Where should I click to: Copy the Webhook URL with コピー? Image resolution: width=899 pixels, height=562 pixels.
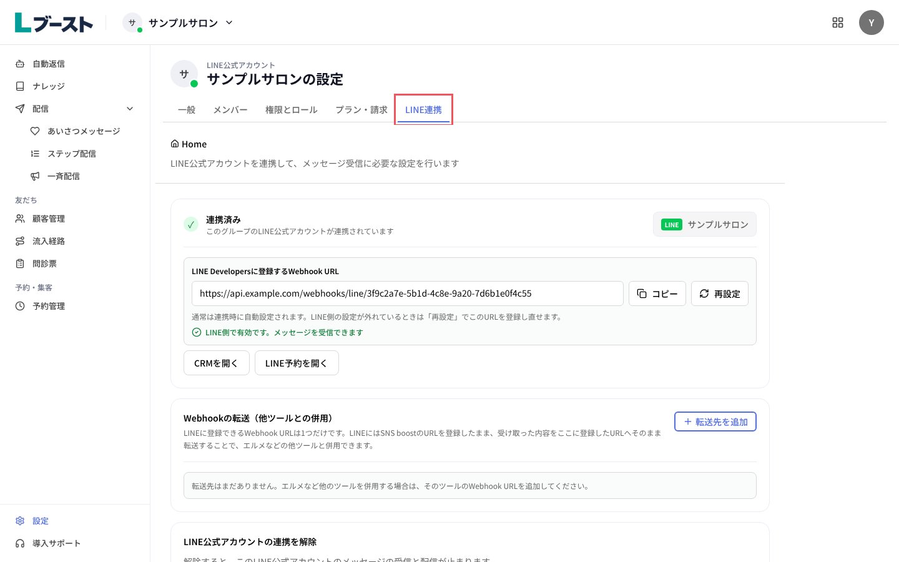[x=657, y=293]
